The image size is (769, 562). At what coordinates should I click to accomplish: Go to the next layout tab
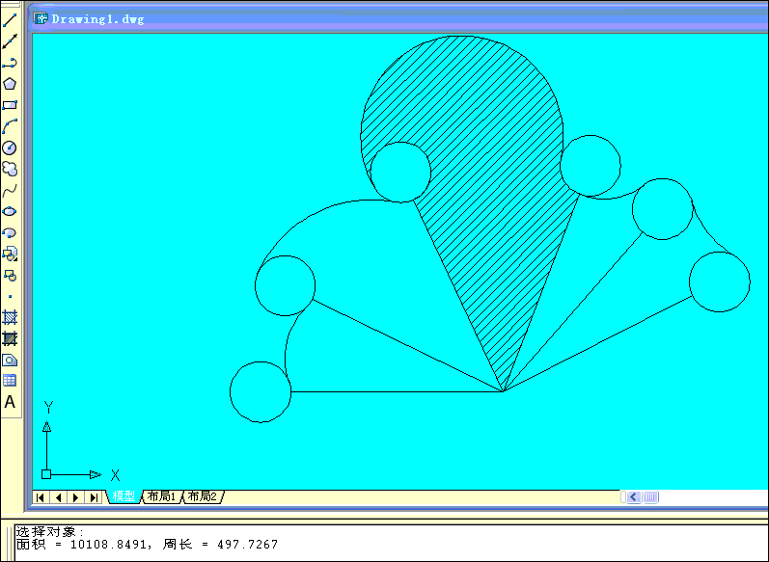tap(76, 497)
